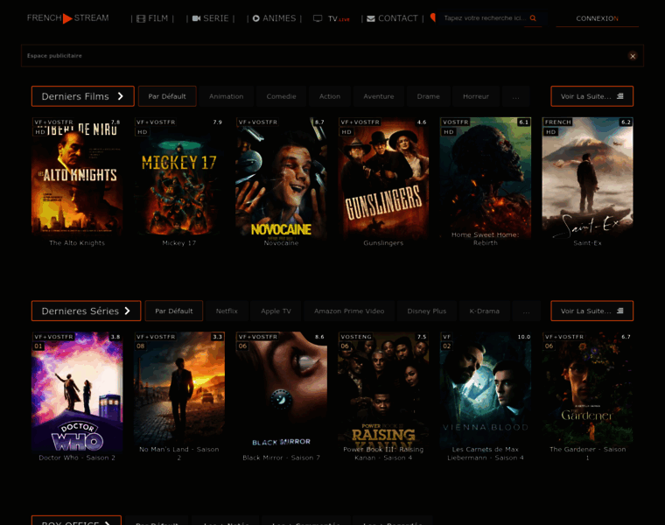
Task: Select the Drame genre tab
Action: point(429,97)
